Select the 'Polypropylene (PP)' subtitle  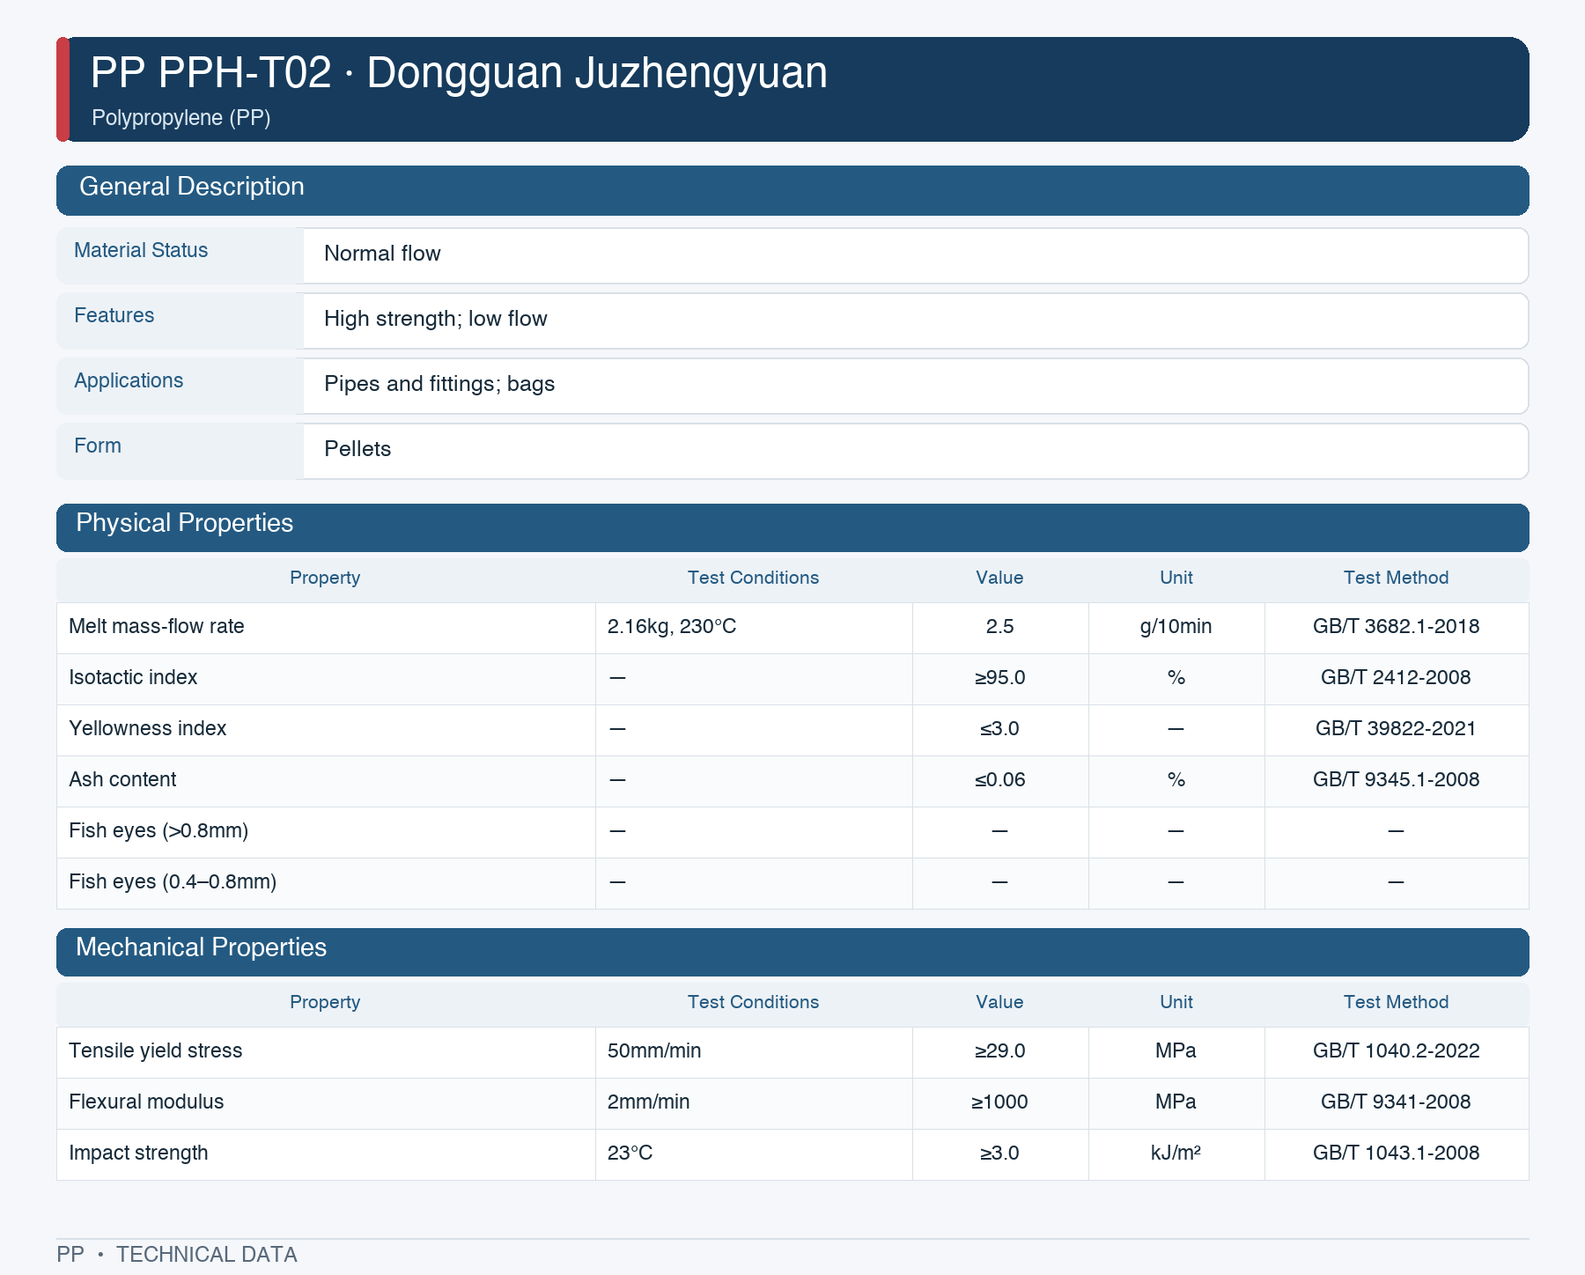[181, 117]
